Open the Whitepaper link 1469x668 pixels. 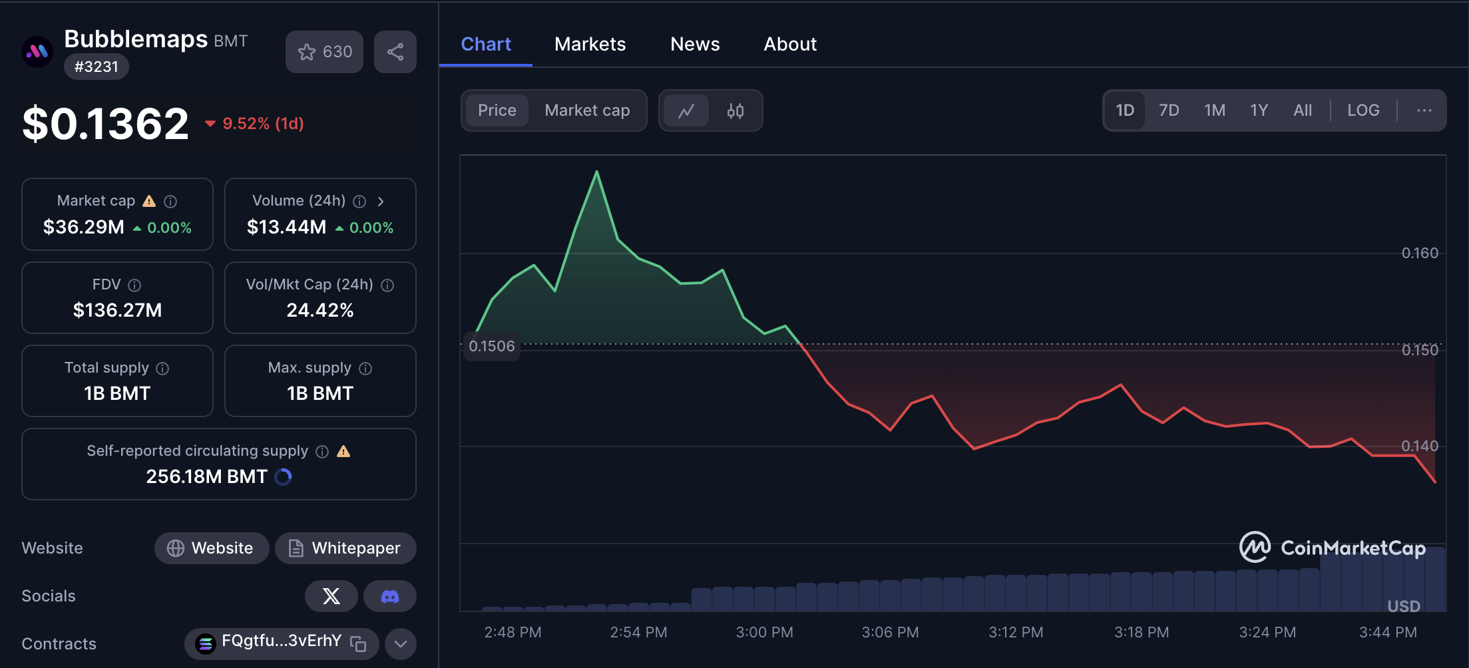[345, 548]
